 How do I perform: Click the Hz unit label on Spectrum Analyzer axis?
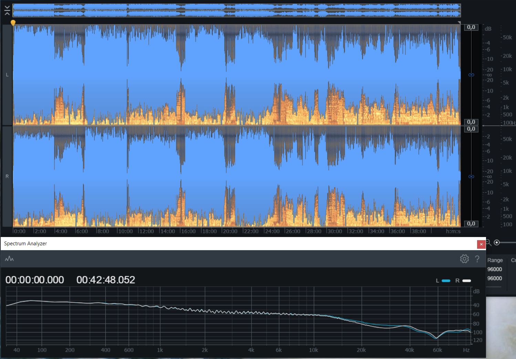tap(466, 350)
